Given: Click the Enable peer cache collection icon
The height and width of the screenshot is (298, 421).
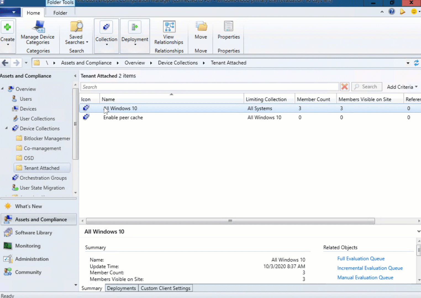Looking at the screenshot, I should (x=86, y=117).
